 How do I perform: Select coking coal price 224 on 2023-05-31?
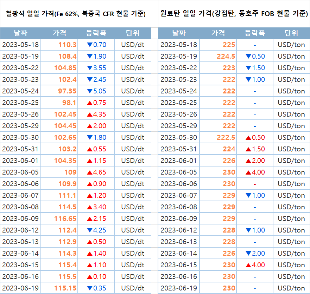pos(229,149)
